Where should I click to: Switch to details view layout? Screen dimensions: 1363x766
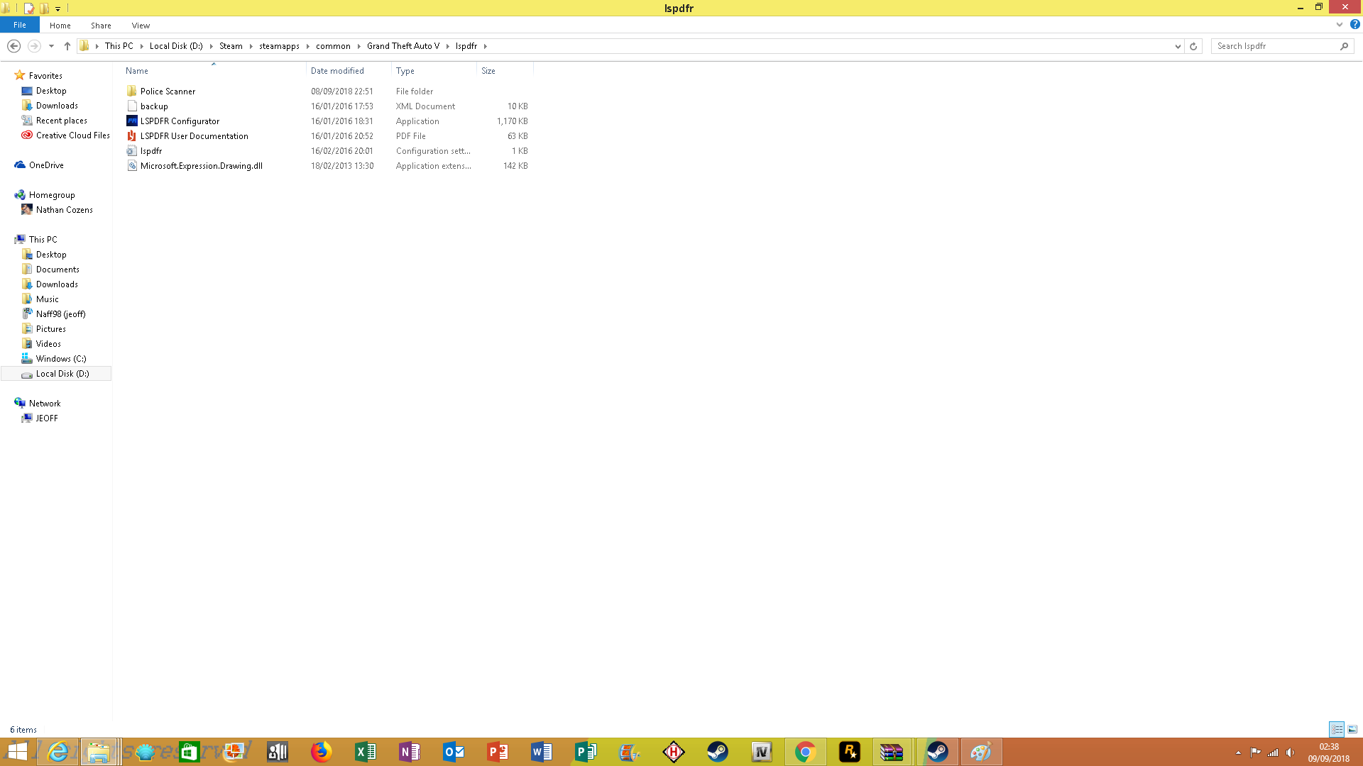tap(1337, 729)
